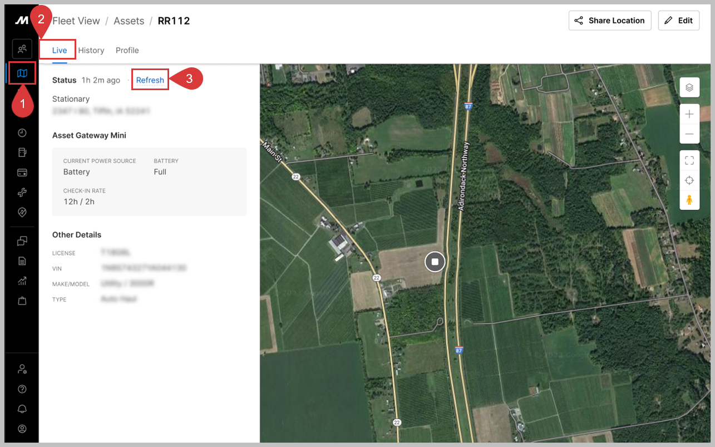
Task: Recenter map with the crosshair icon
Action: point(689,180)
